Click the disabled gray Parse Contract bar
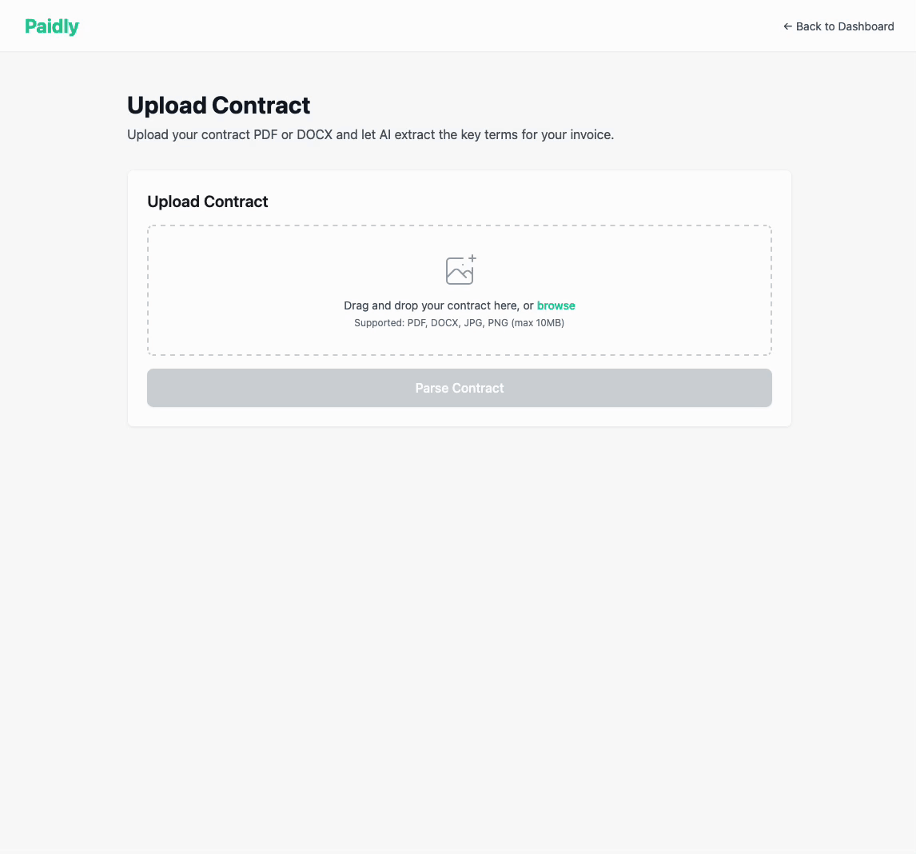Screen dimensions: 916x854 tap(460, 388)
